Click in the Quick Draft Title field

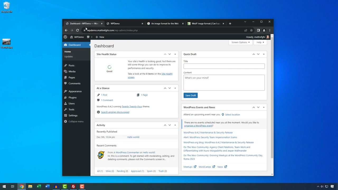pos(224,66)
